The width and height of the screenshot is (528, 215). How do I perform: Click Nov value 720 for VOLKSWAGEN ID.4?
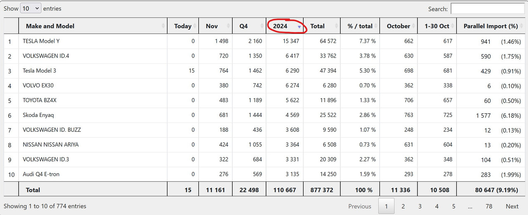tap(224, 56)
